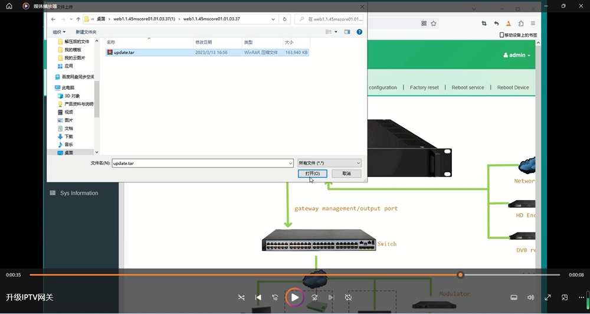Open the 组织 menu in file dialog
Screen dimensions: 590x314
tap(58, 32)
